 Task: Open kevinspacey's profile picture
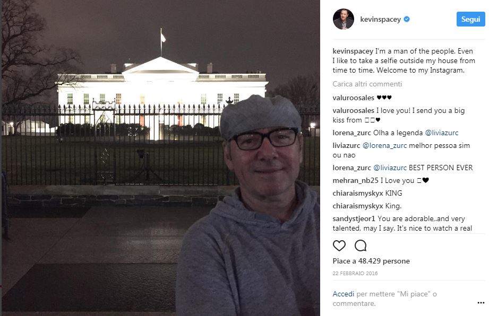[x=344, y=19]
